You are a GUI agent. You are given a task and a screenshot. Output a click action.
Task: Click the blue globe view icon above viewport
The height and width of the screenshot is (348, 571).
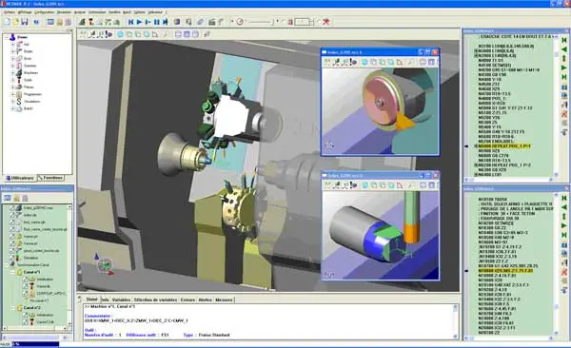[120, 34]
